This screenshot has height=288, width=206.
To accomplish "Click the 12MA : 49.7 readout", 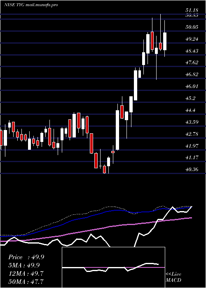I will click(x=26, y=274).
